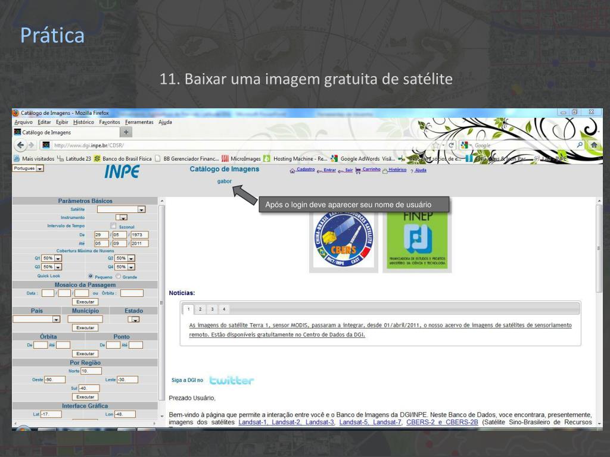
Task: Open Latitude 23 bookmark
Action: click(x=74, y=158)
